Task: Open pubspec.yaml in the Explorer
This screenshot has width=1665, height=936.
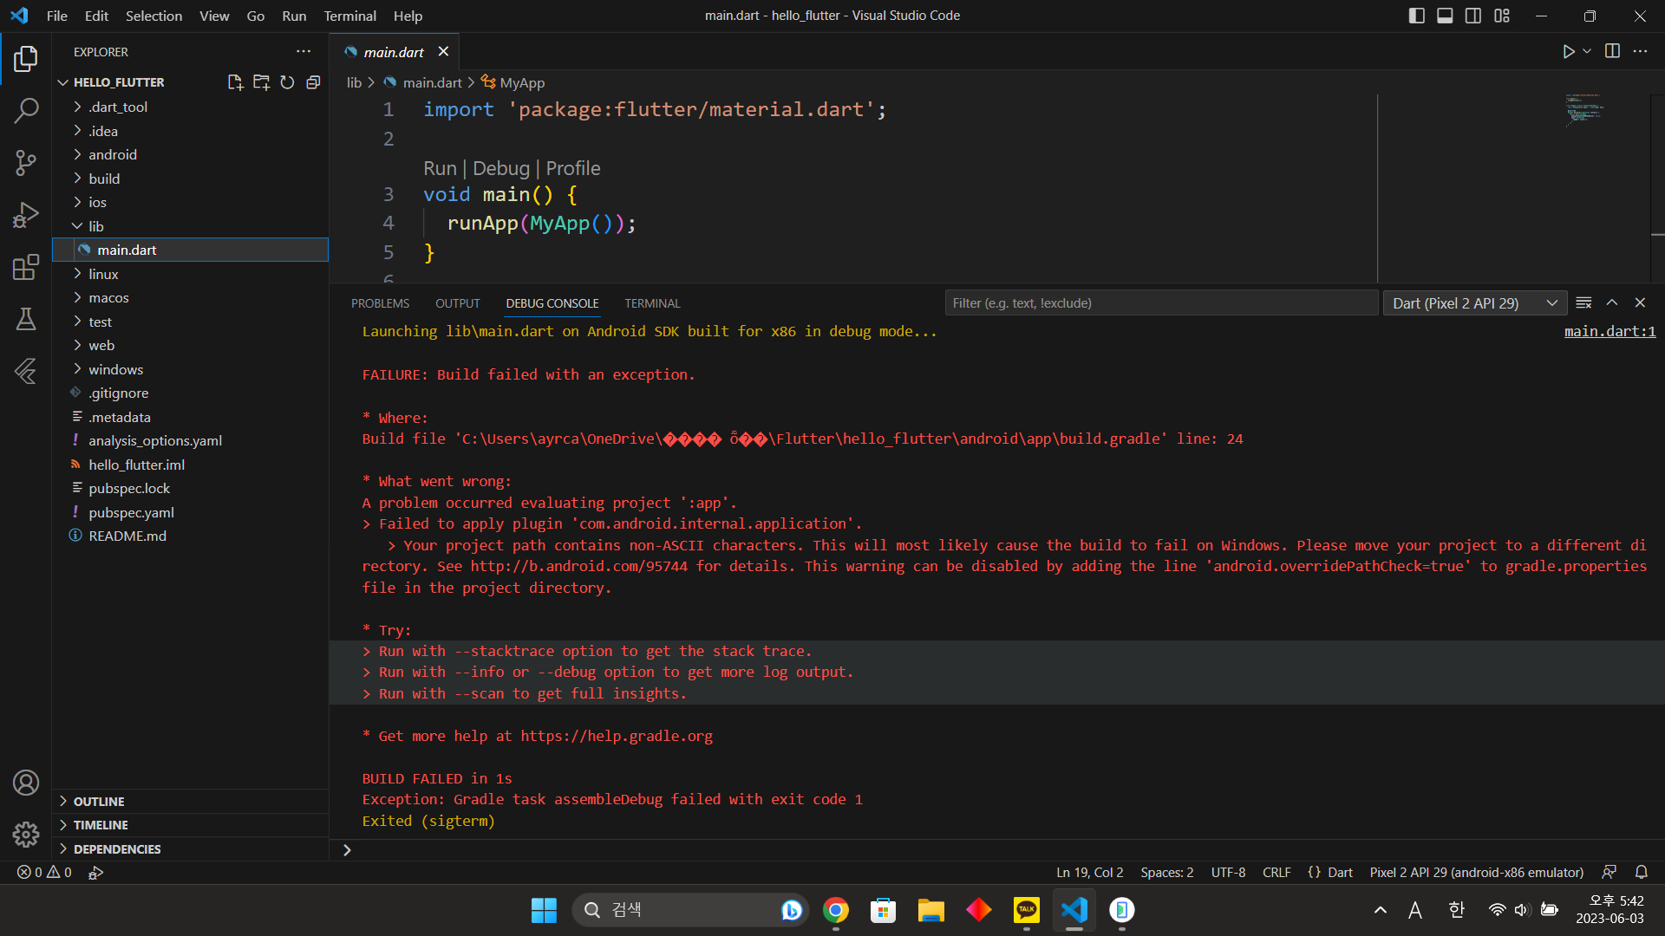Action: [190, 512]
